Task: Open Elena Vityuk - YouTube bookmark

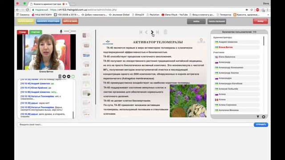Action: 175,15
